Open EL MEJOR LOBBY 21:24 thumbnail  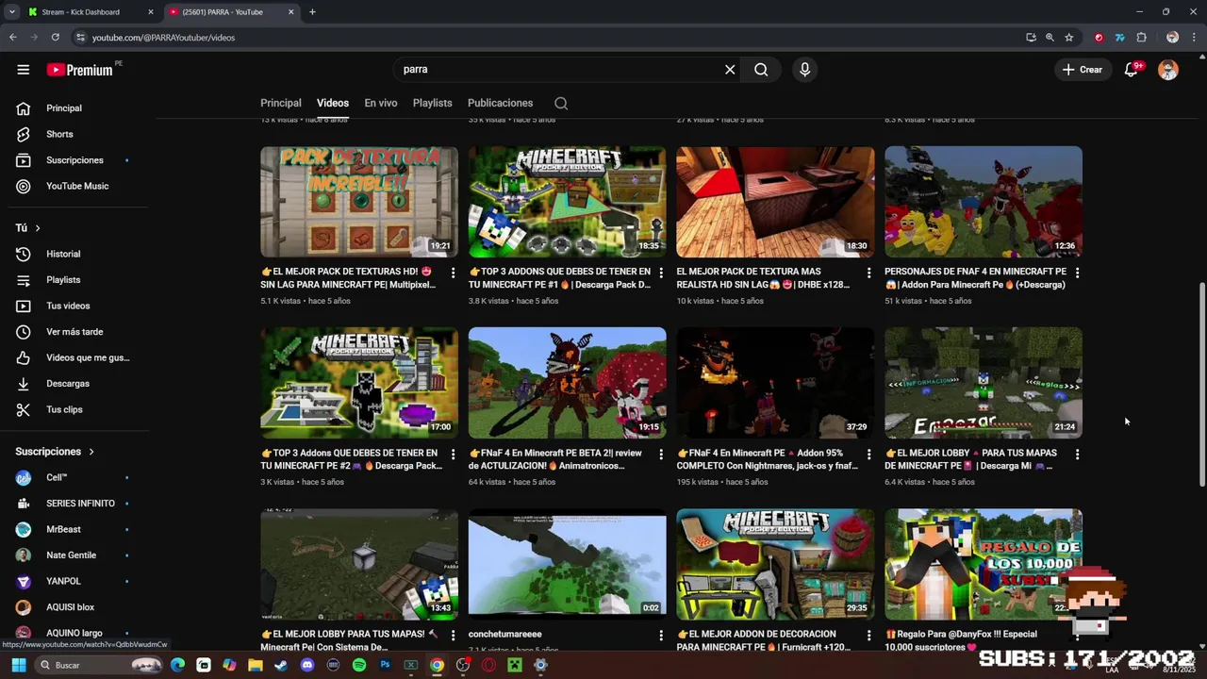pyautogui.click(x=984, y=383)
